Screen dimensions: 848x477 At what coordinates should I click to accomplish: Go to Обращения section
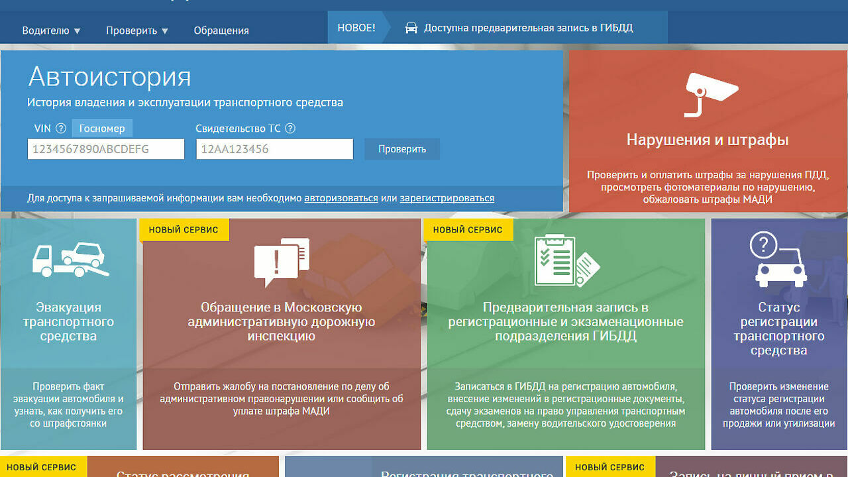tap(221, 30)
